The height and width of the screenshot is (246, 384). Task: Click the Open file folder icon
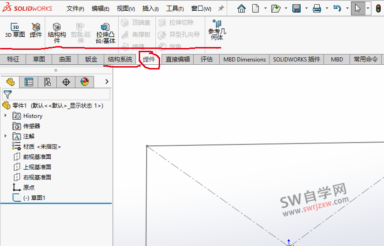276,8
